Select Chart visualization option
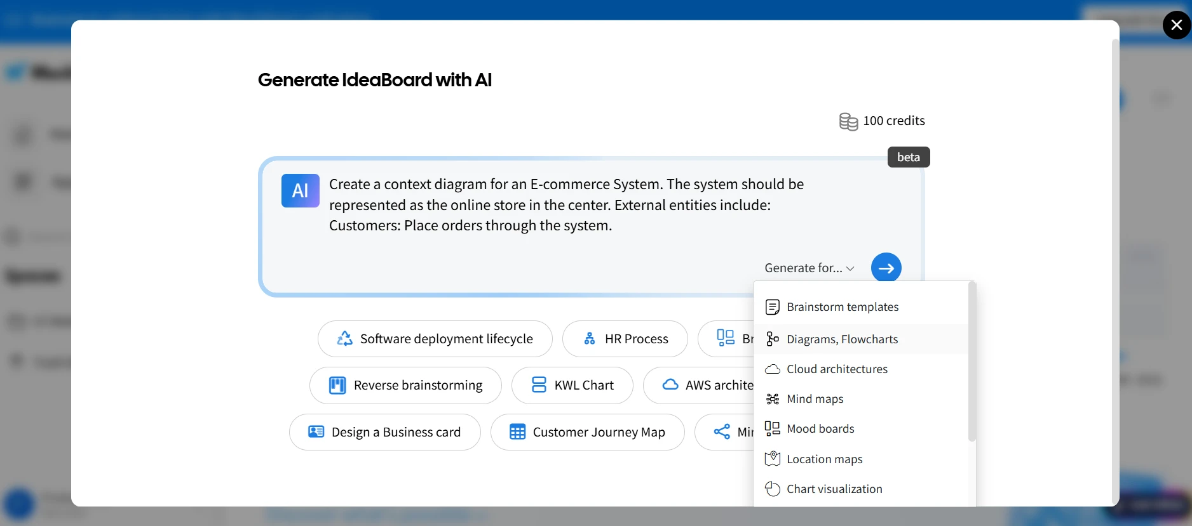 pyautogui.click(x=861, y=489)
